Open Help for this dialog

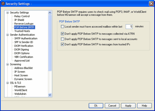144,106
